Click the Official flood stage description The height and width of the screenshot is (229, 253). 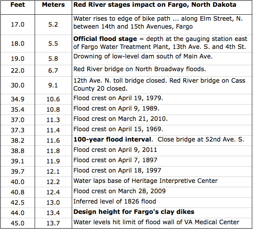(x=160, y=43)
